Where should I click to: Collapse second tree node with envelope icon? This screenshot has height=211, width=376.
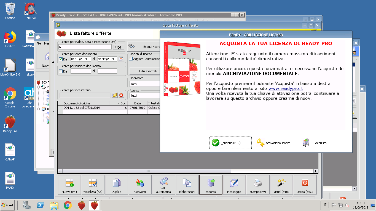(39, 109)
